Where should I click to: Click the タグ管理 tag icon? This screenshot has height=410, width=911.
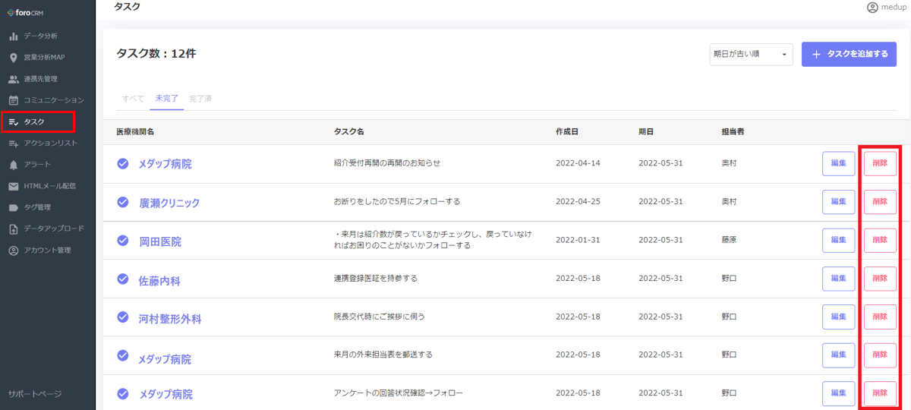[14, 207]
